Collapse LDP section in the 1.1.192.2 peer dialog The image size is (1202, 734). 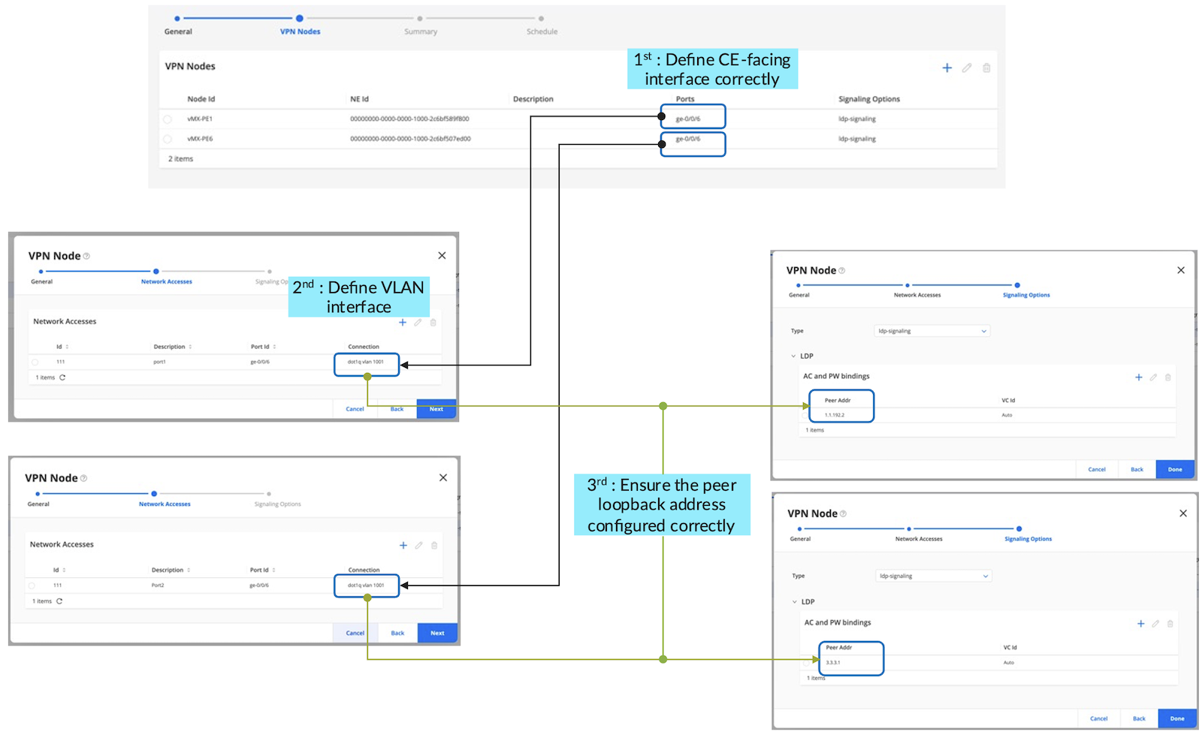pyautogui.click(x=793, y=356)
